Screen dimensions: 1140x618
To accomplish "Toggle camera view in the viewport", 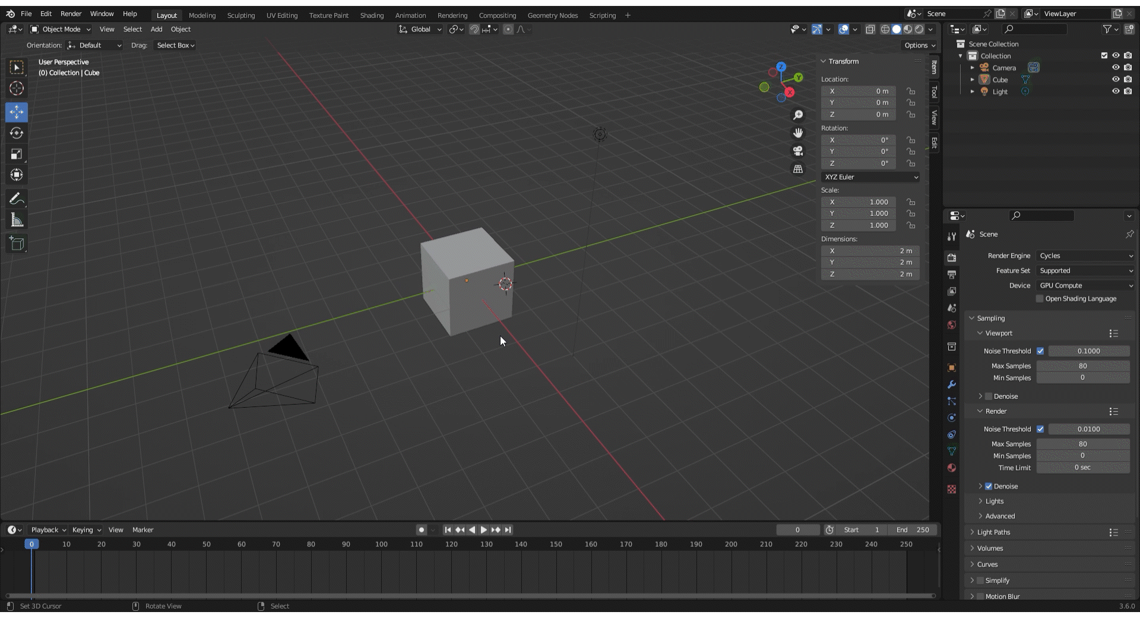I will tap(798, 151).
